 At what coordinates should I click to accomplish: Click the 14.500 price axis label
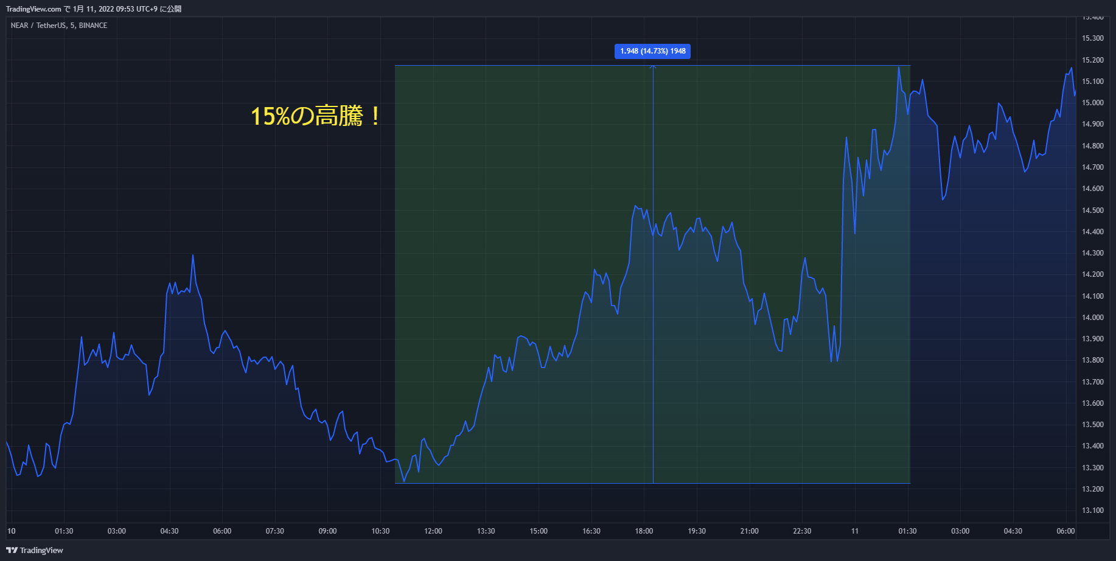(1092, 211)
